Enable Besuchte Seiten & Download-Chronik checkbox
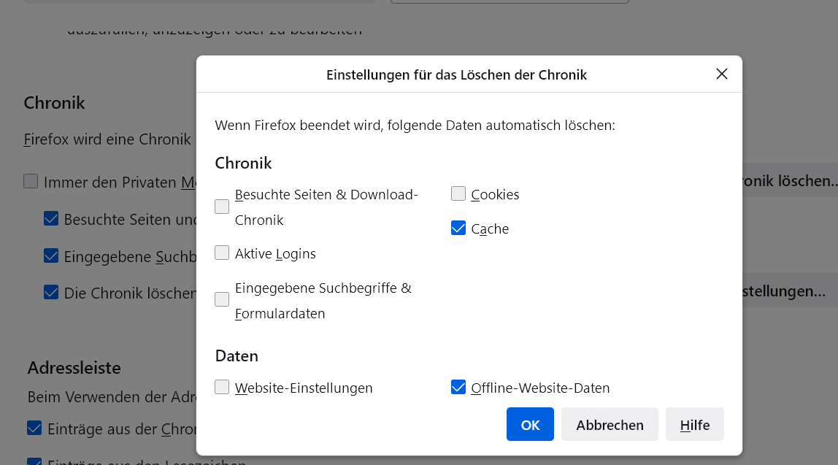Viewport: 838px width, 465px height. click(x=222, y=207)
